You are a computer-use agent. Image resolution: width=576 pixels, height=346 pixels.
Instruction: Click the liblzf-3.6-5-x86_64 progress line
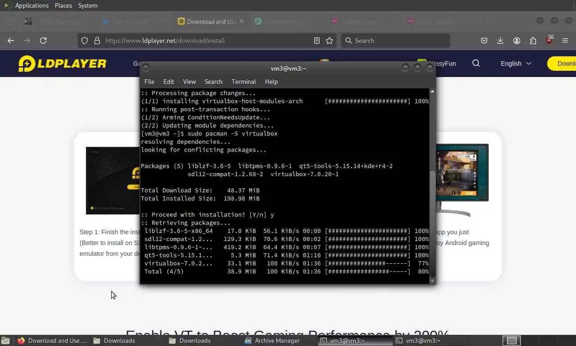(286, 231)
